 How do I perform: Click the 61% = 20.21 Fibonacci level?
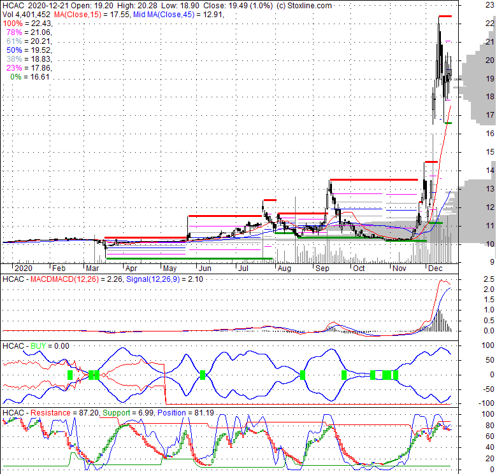[x=29, y=41]
